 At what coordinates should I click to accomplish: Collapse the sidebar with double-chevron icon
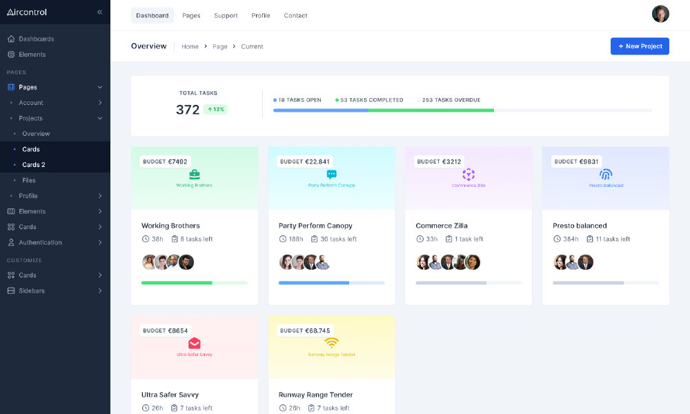[x=99, y=12]
